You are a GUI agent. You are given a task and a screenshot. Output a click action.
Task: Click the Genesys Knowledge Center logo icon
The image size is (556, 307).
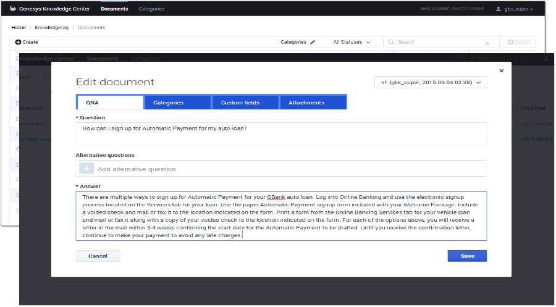click(x=13, y=9)
